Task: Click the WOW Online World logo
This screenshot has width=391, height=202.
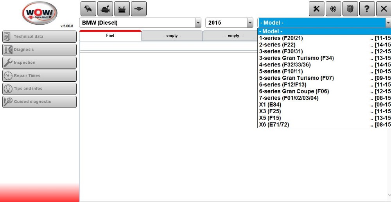Action: click(39, 13)
